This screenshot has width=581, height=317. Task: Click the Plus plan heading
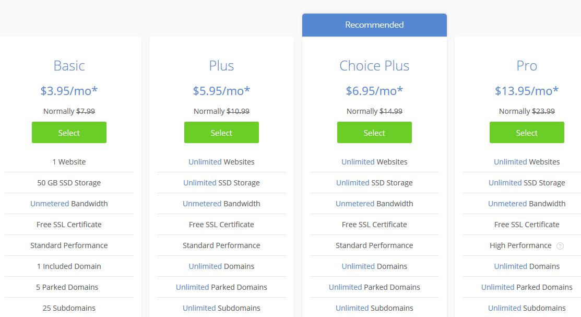tap(221, 66)
